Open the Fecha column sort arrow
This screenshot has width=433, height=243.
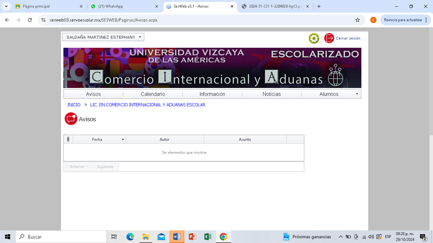(x=122, y=140)
